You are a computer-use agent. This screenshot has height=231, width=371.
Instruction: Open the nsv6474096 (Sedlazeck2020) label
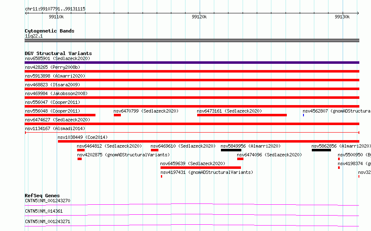(x=269, y=155)
